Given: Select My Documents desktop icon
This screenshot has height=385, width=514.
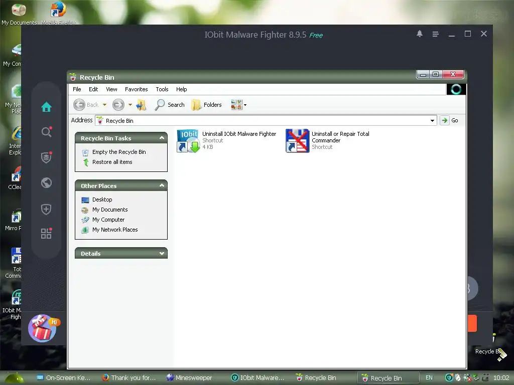Looking at the screenshot, I should click(19, 13).
